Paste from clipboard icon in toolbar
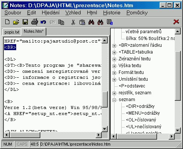Screen dimensions: 183x149 pyautogui.click(x=82, y=22)
